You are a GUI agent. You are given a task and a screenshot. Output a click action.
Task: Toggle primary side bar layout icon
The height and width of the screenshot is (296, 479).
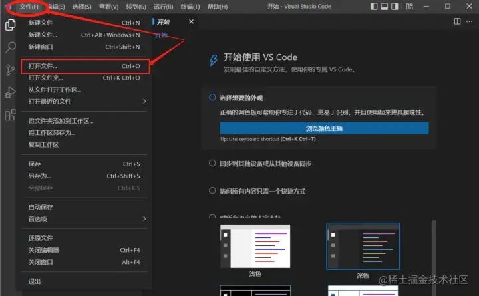point(374,7)
